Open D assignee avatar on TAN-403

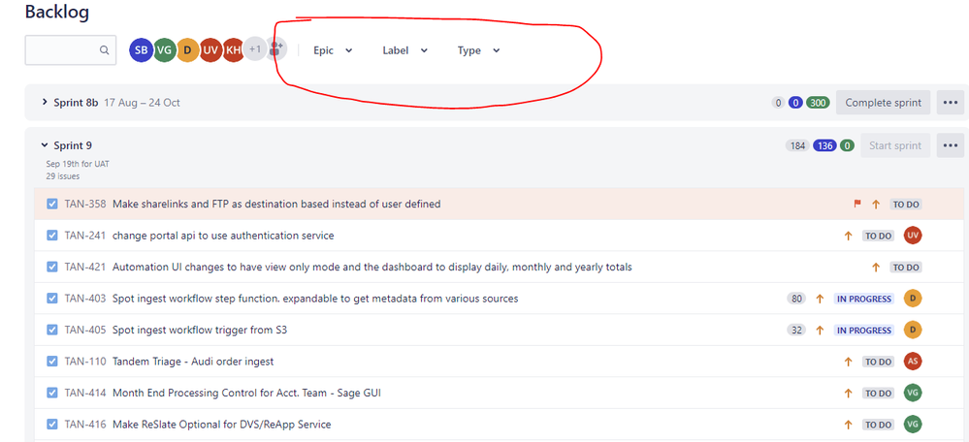coord(913,299)
